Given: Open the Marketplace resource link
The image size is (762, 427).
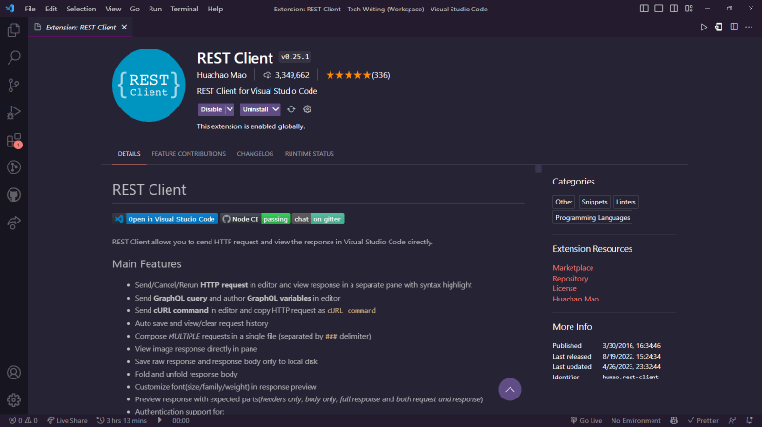Looking at the screenshot, I should (x=573, y=268).
